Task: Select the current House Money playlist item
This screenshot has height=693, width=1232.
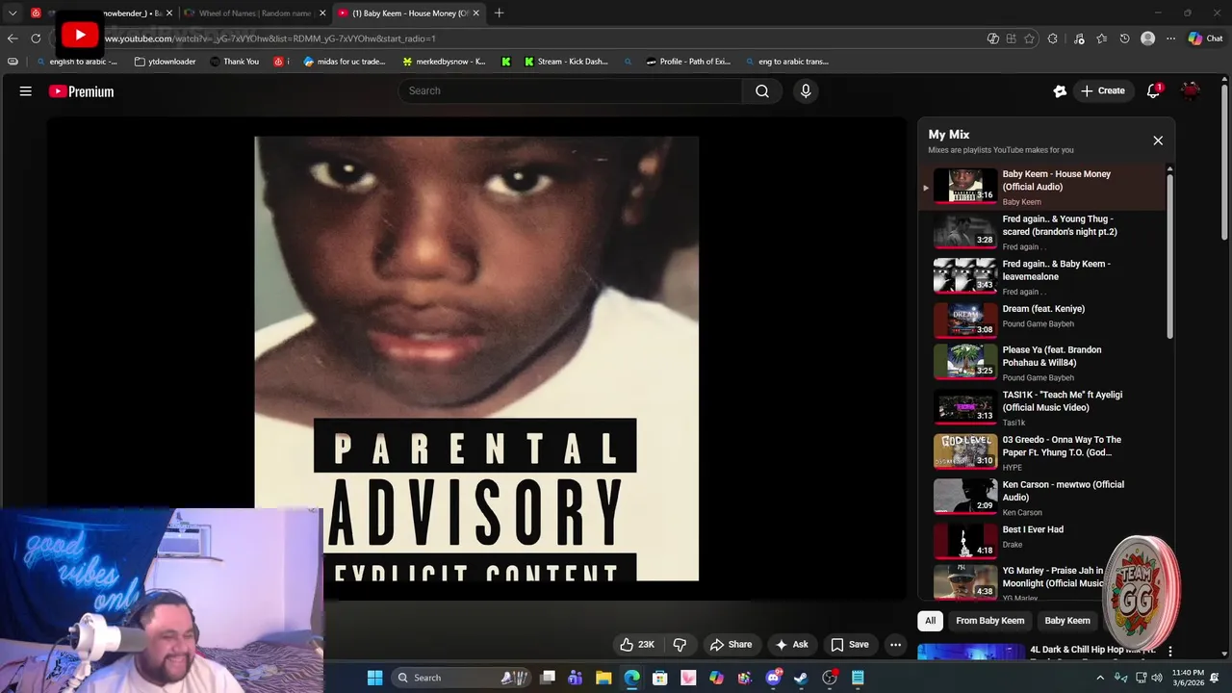Action: coord(1041,188)
